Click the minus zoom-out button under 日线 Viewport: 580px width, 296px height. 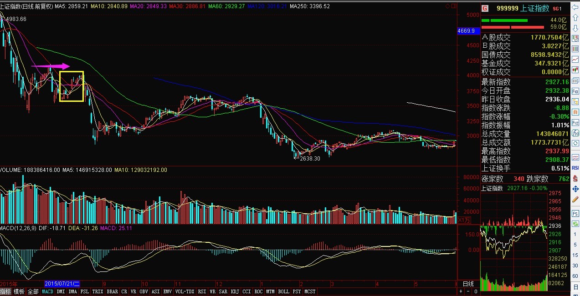point(468,291)
